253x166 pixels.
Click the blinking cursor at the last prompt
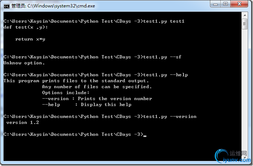tap(145, 135)
